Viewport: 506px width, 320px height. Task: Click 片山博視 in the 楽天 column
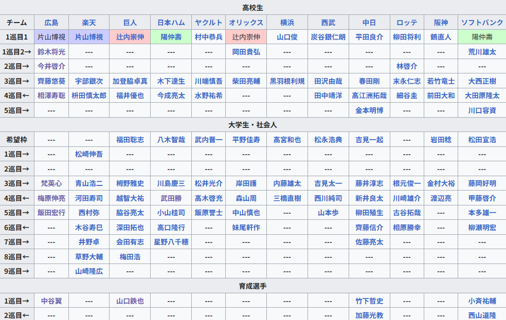pos(89,37)
